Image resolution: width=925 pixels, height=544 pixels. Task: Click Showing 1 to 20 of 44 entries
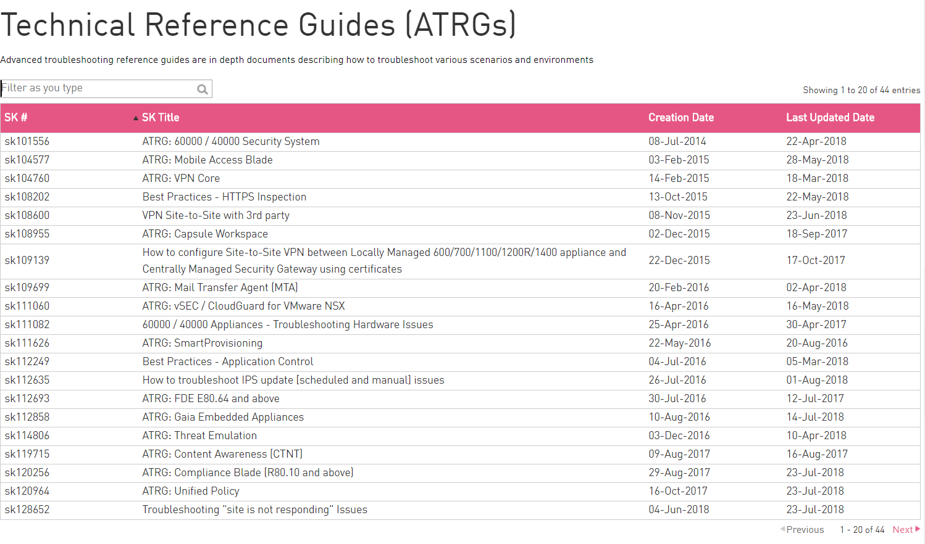(861, 90)
